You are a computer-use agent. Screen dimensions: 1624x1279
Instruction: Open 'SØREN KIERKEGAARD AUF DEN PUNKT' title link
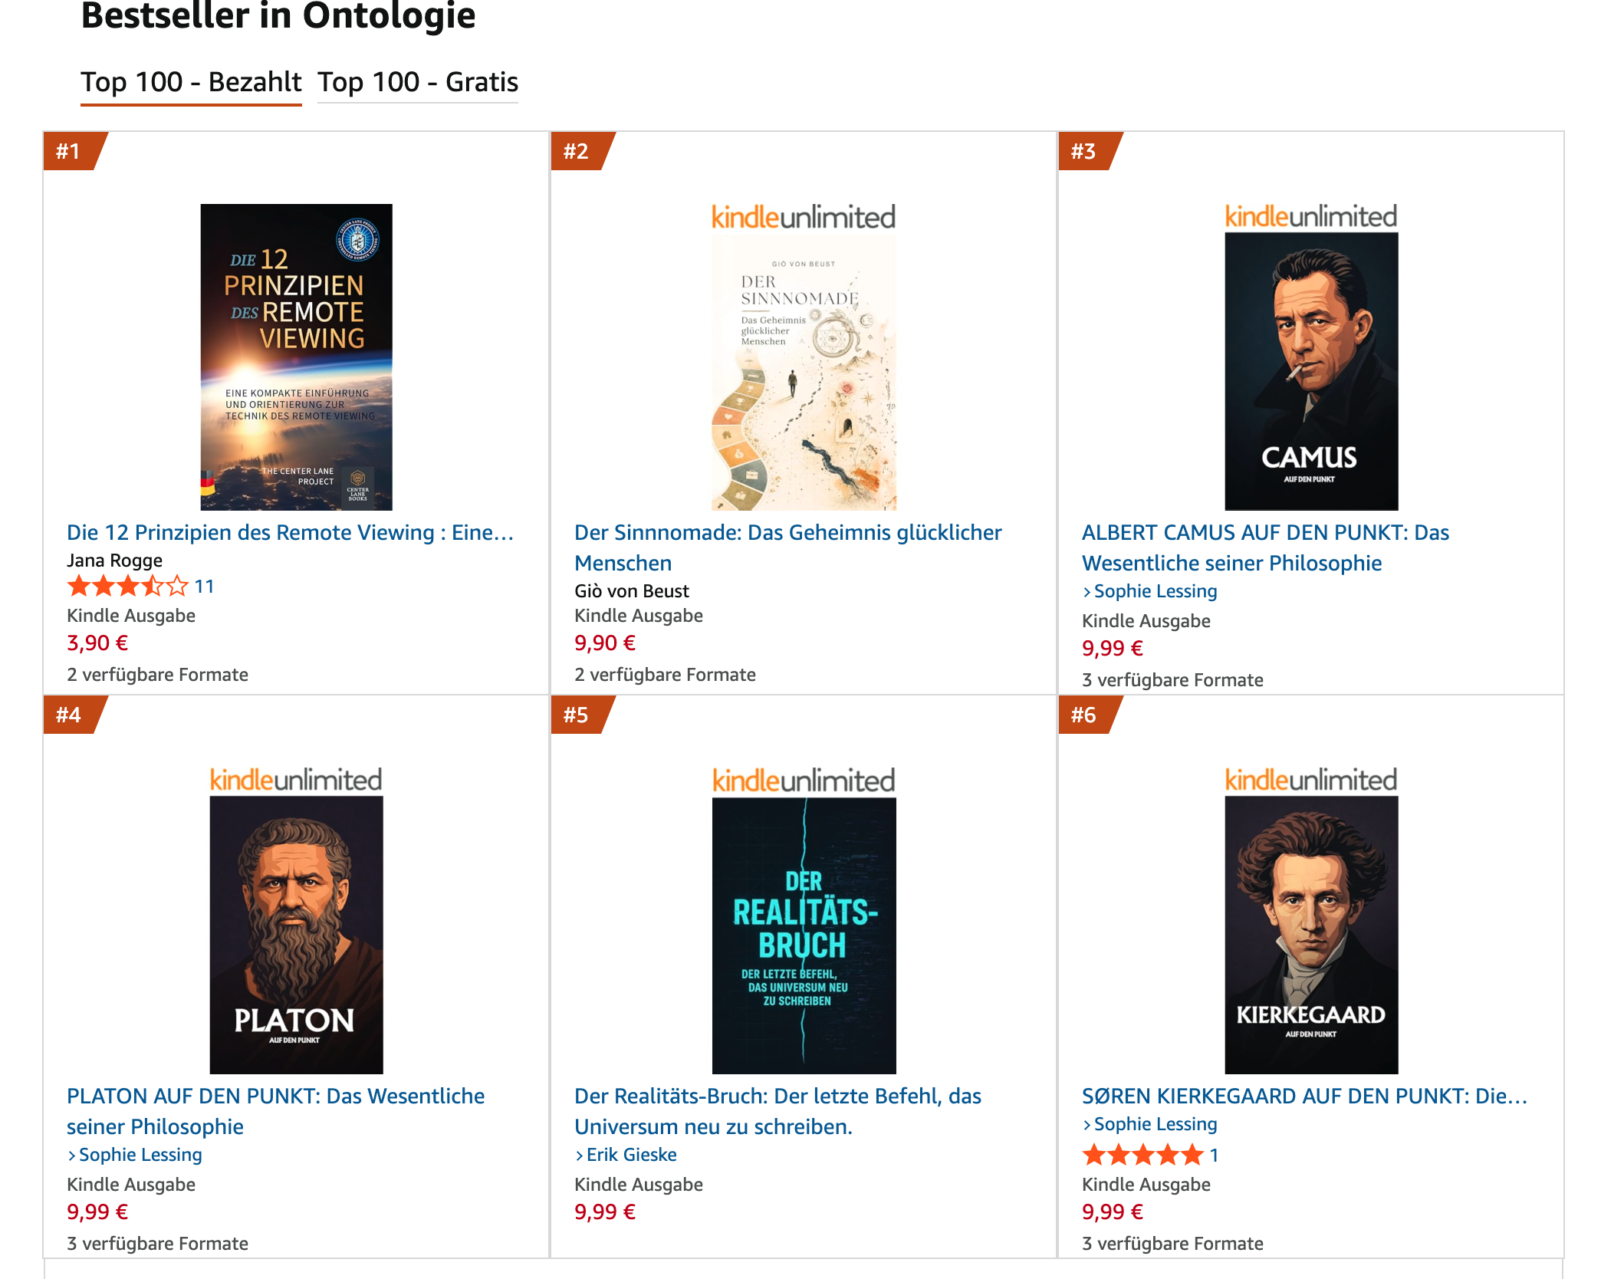coord(1304,1097)
